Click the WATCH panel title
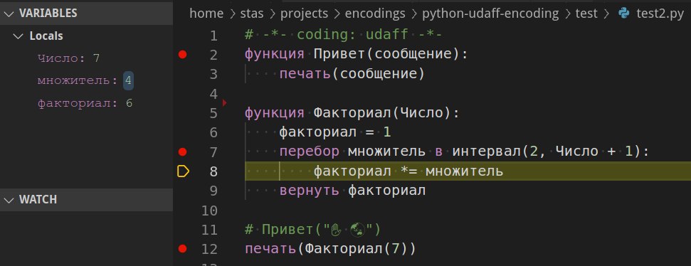 38,200
